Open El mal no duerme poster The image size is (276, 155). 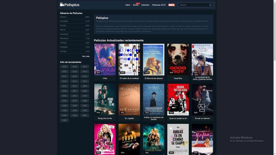tap(202, 100)
